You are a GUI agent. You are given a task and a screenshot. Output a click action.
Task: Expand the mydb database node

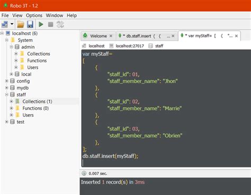(7, 88)
